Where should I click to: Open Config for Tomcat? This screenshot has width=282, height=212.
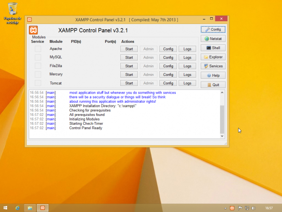[168, 83]
